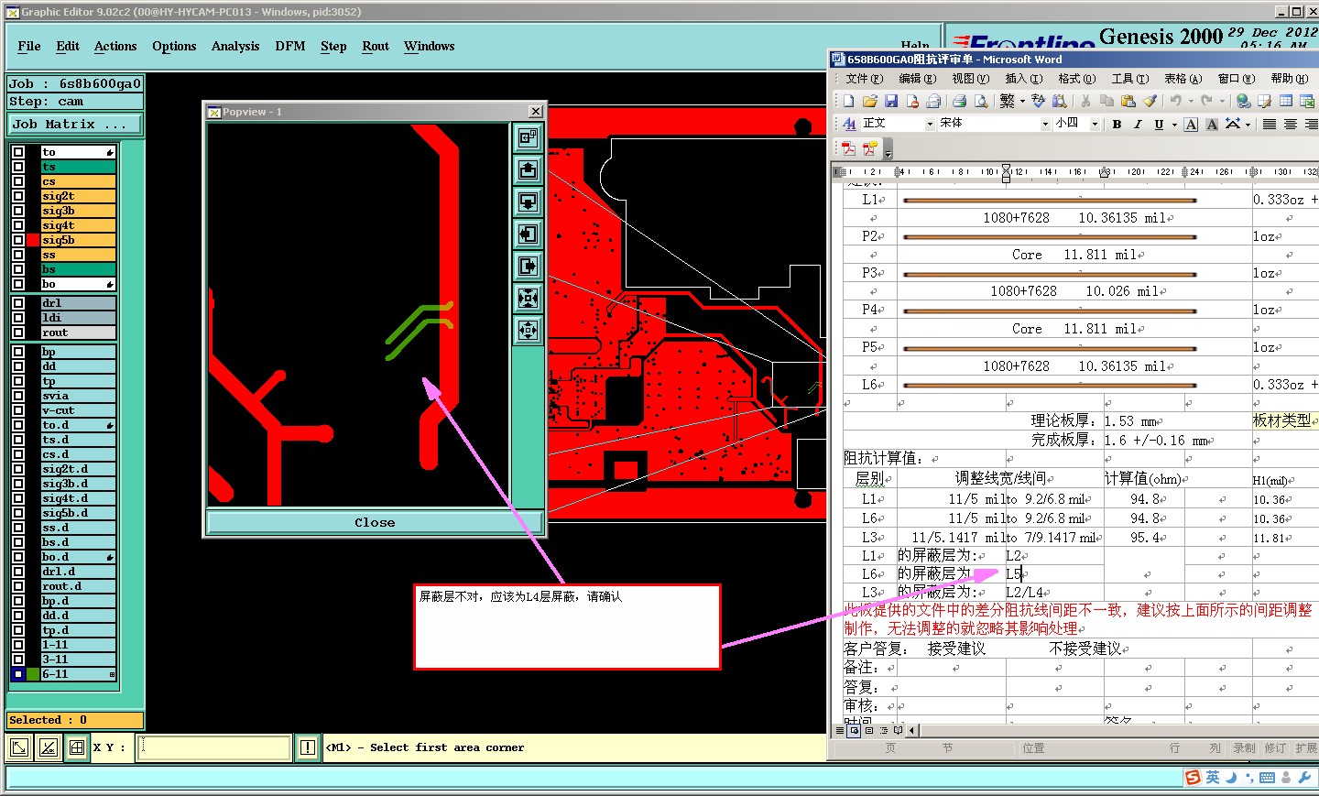Image resolution: width=1319 pixels, height=796 pixels.
Task: Open the 繁 conversion dropdown arrow
Action: [1022, 101]
